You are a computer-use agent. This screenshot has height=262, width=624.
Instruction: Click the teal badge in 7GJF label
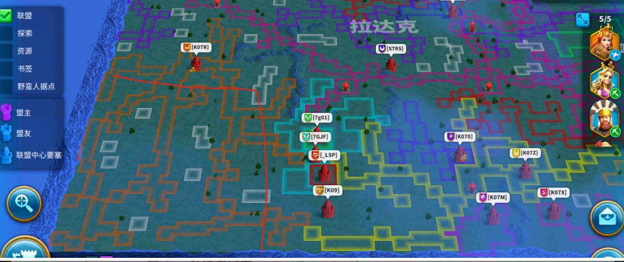coord(305,137)
